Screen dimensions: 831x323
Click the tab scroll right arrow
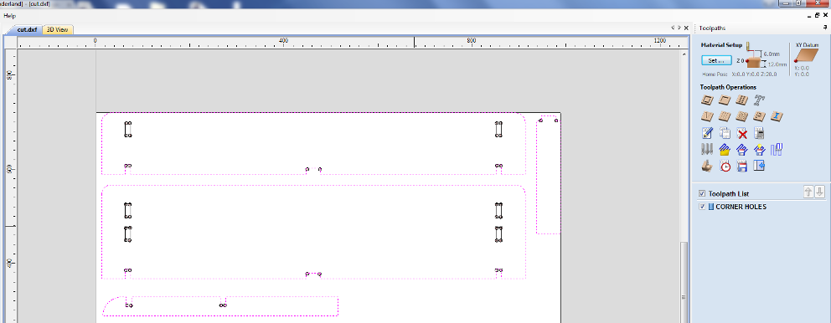pos(679,28)
